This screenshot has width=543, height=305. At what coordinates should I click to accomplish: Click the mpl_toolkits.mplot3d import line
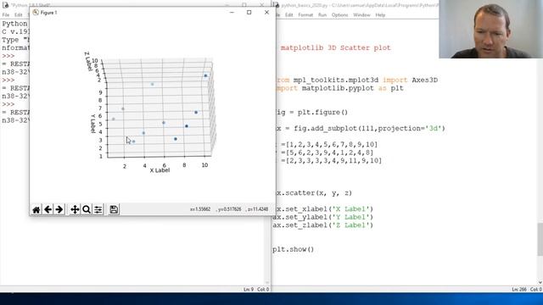tap(356, 80)
